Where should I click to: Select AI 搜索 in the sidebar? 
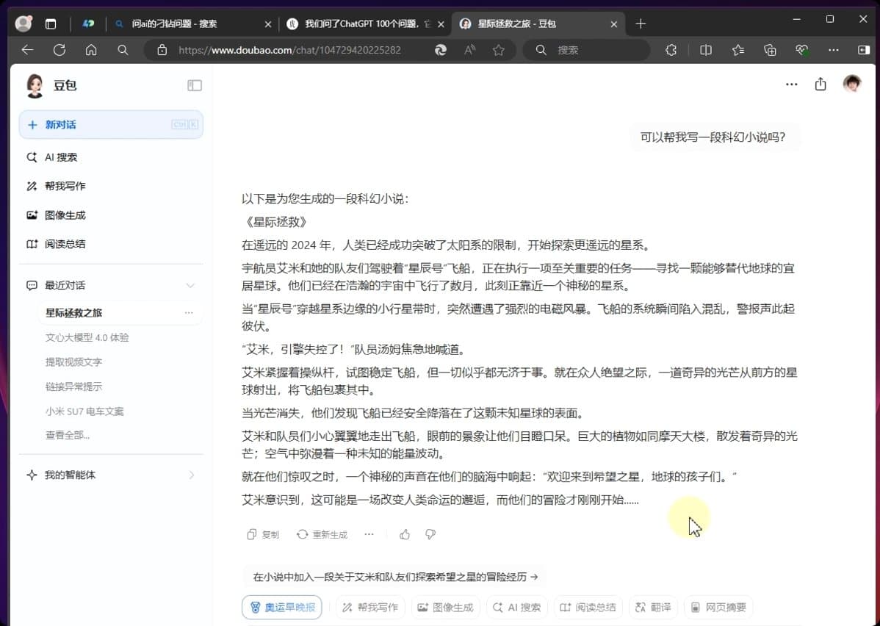tap(60, 157)
